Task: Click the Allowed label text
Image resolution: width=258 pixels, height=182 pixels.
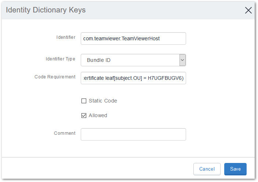Action: coord(98,115)
